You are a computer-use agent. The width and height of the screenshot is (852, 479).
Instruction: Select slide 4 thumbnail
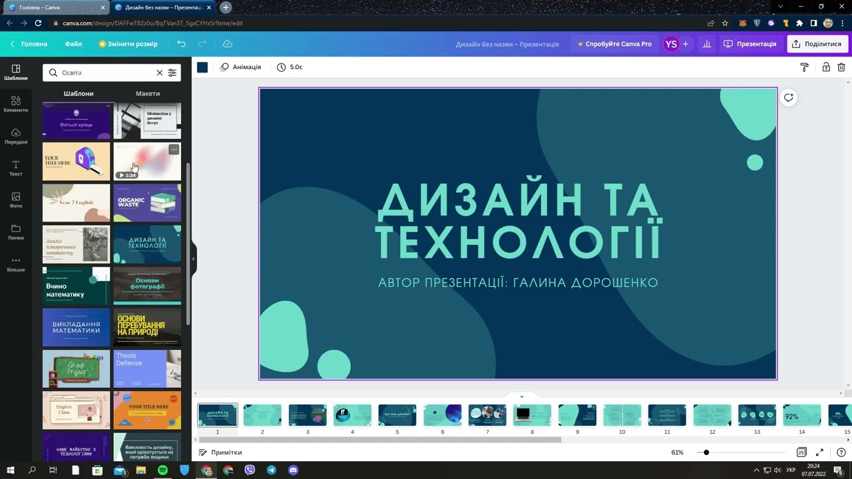(352, 414)
